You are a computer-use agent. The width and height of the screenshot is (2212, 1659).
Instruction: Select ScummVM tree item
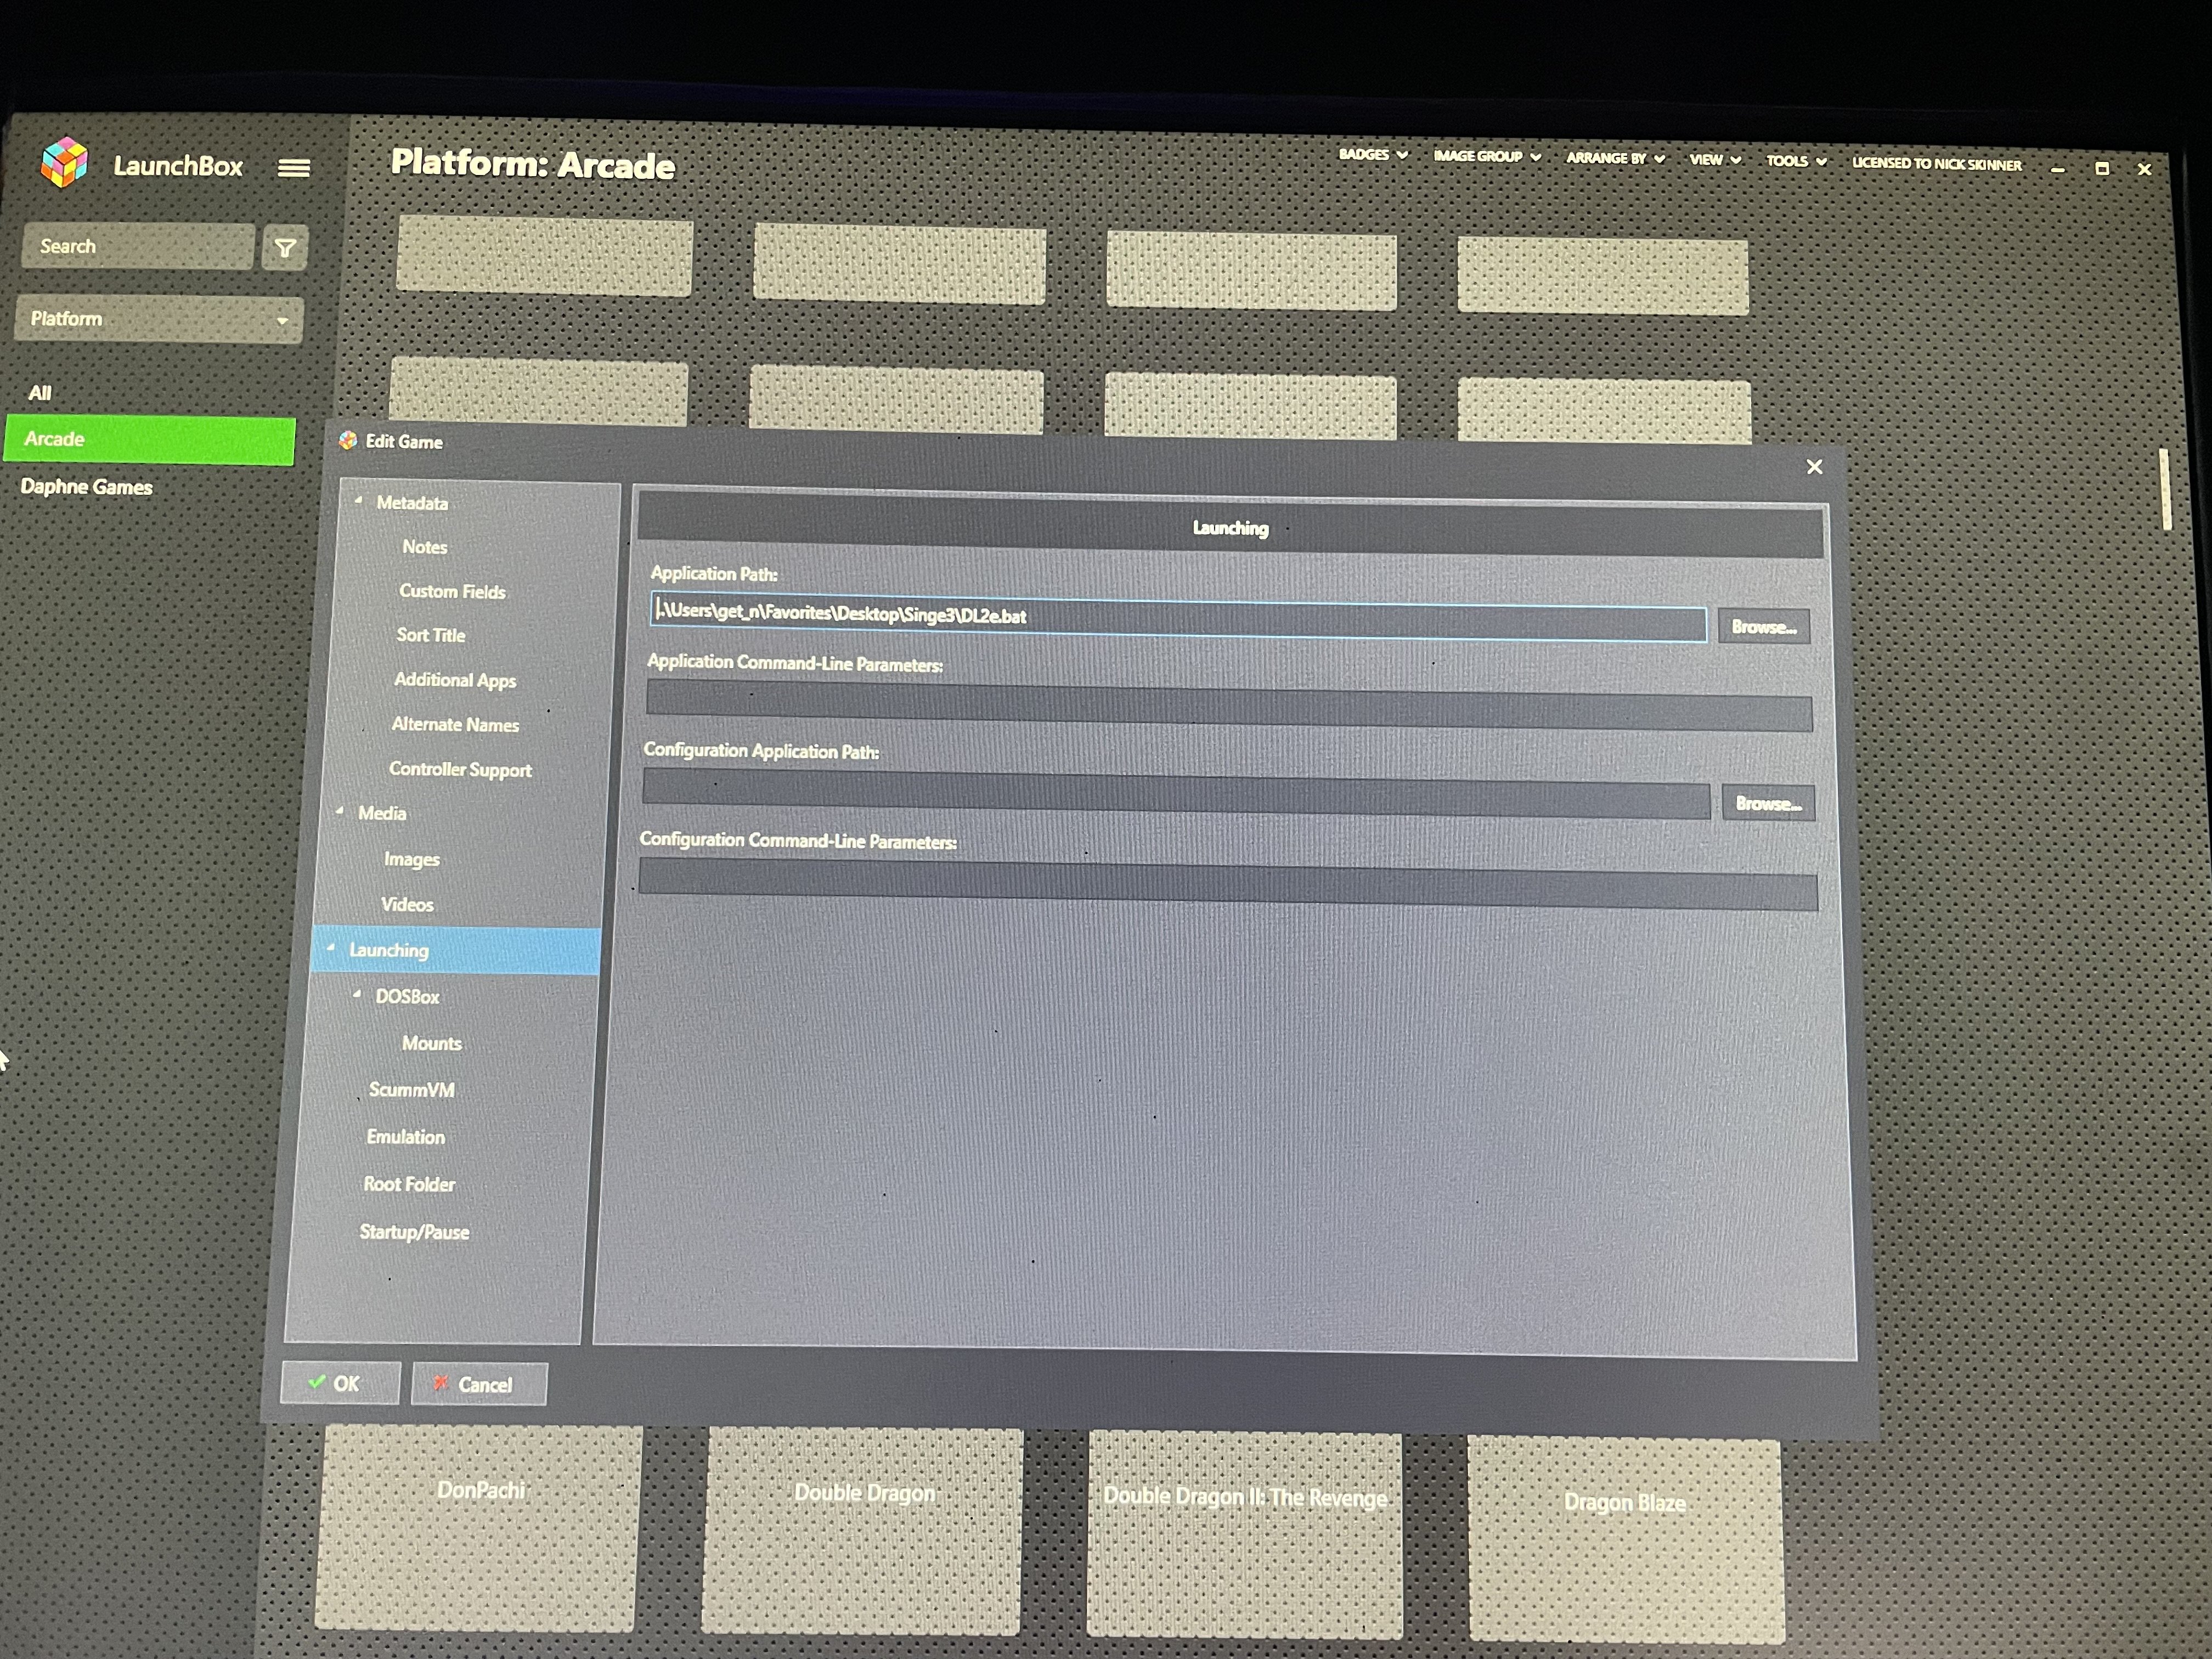click(x=411, y=1090)
